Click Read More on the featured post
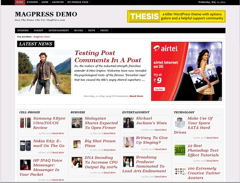 (x=136, y=96)
